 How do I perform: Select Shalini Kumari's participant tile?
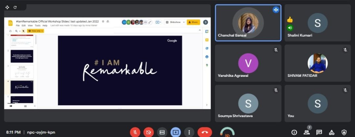[x=318, y=23]
